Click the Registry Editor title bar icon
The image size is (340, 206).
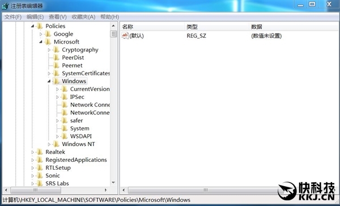[5, 6]
